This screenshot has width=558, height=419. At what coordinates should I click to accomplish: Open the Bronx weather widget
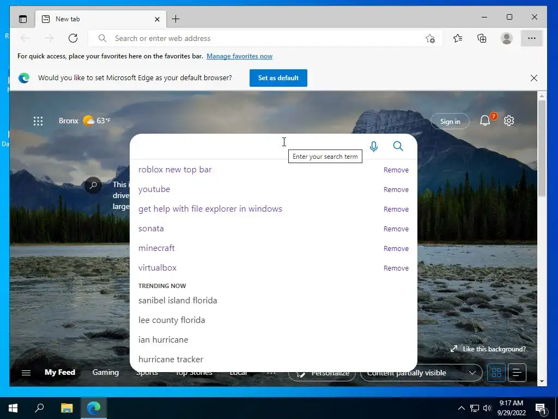coord(84,121)
